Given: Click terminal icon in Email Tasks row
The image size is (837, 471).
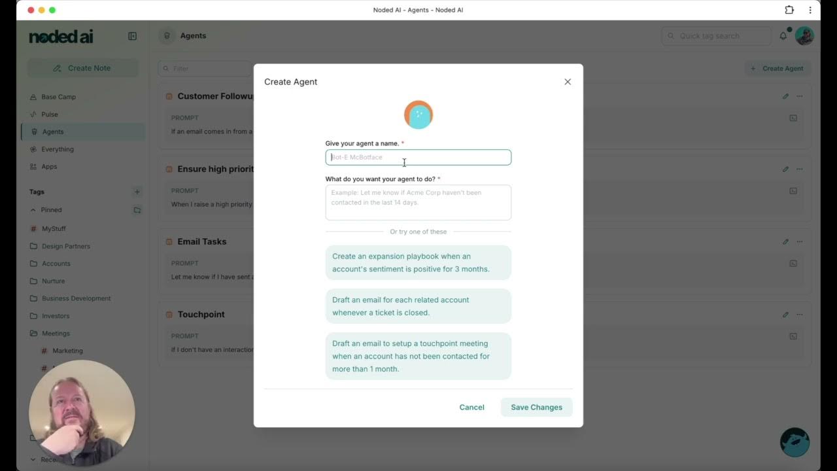Looking at the screenshot, I should (793, 264).
